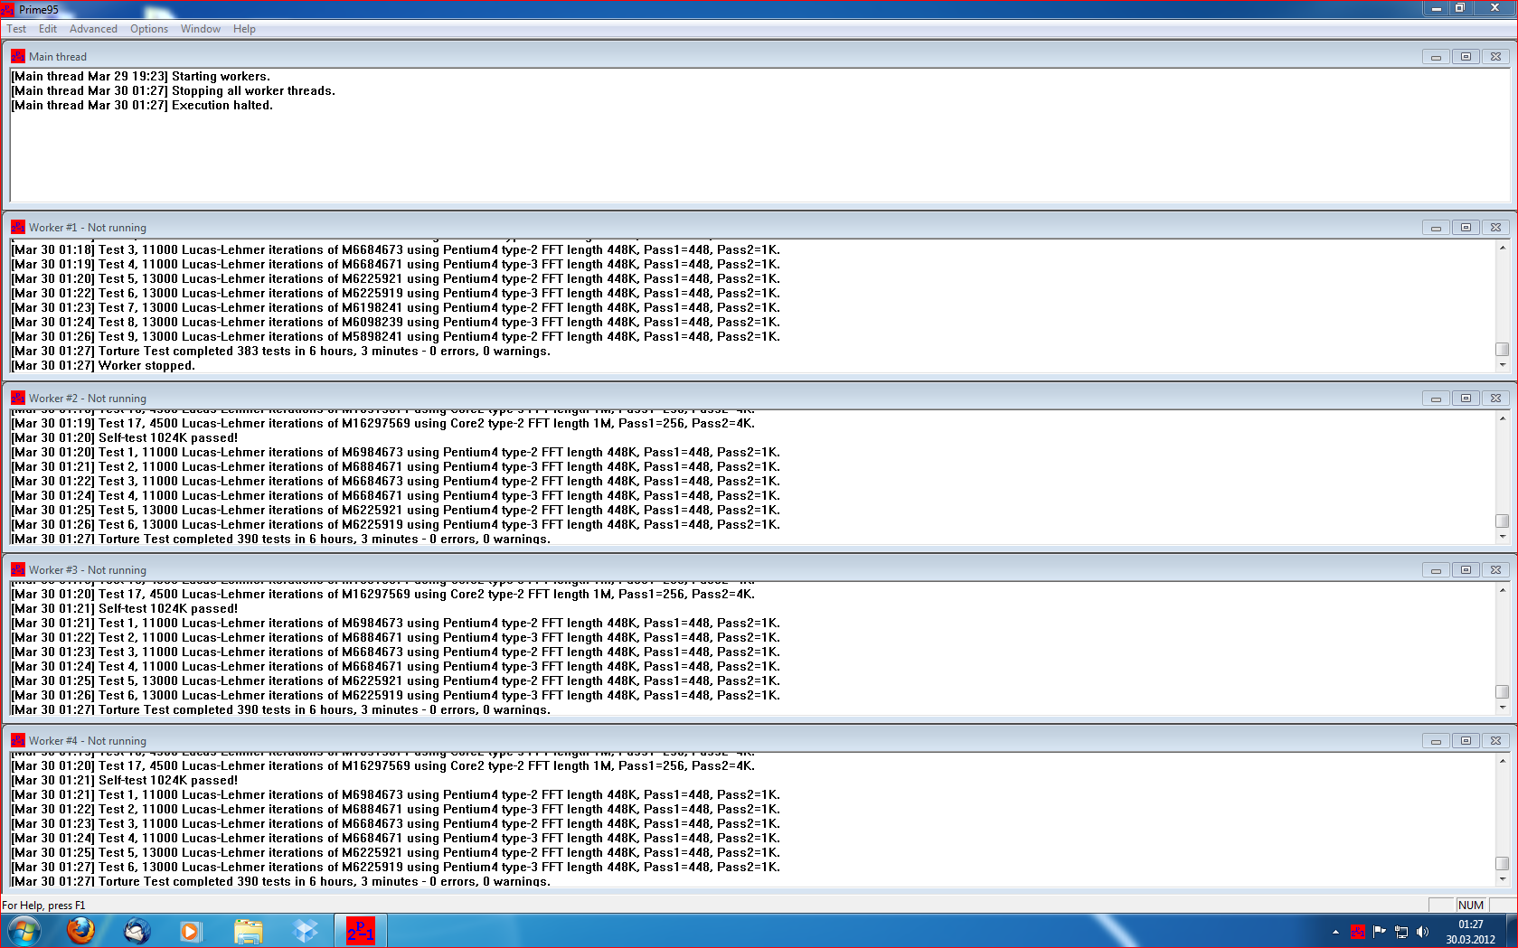
Task: Click Worker #4 'Self-test 1024K passed!' line
Action: (124, 781)
